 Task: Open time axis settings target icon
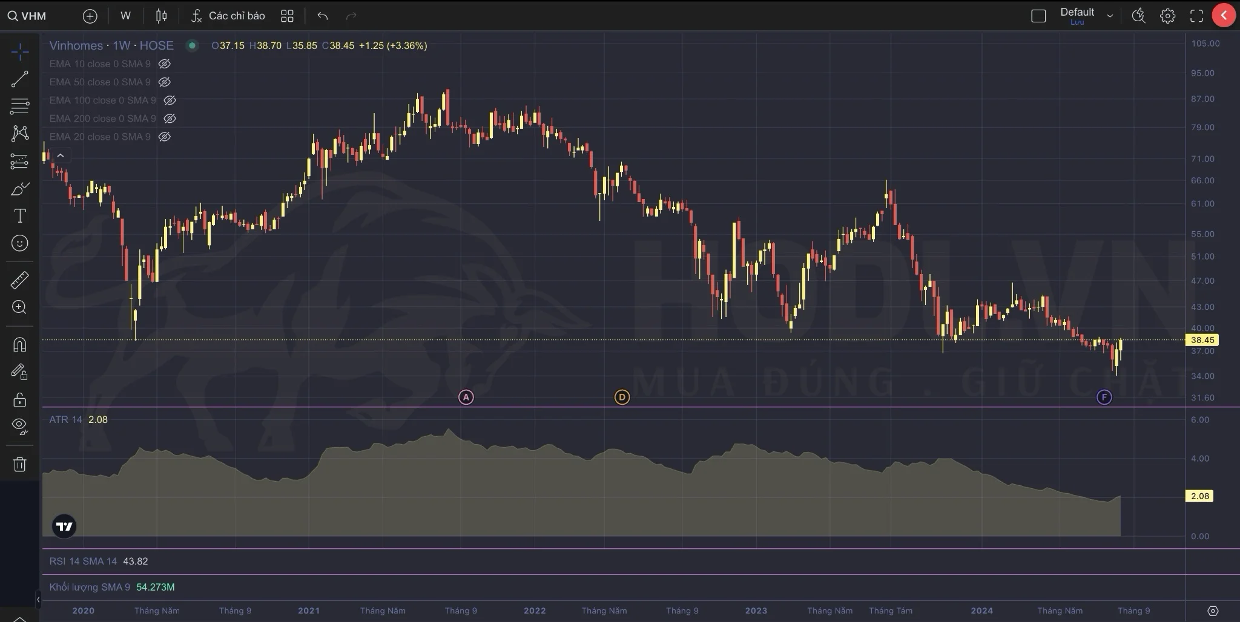1213,611
